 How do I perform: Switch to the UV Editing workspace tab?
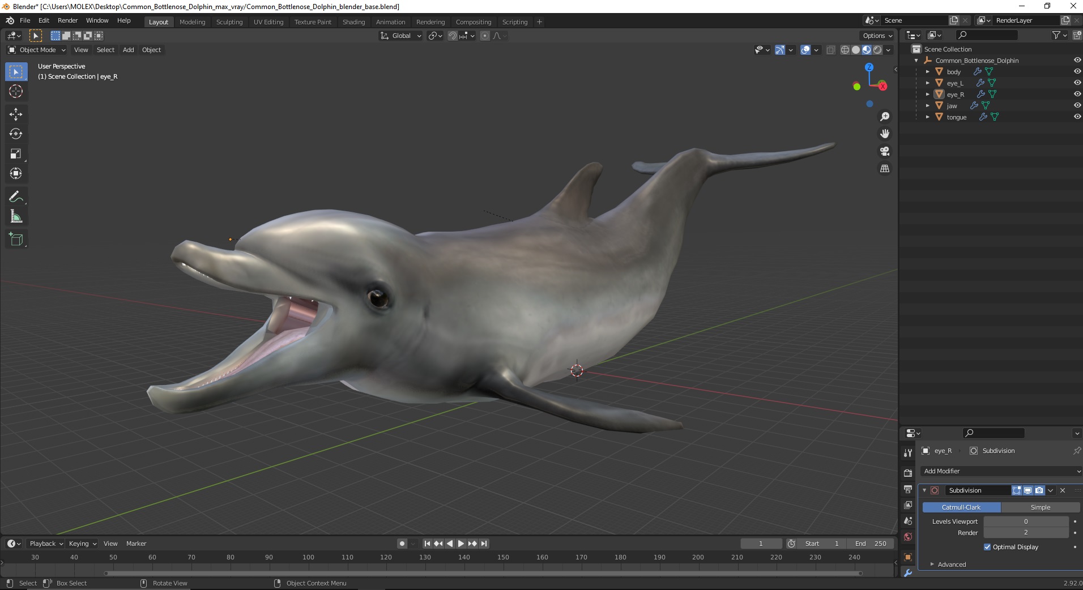click(268, 22)
